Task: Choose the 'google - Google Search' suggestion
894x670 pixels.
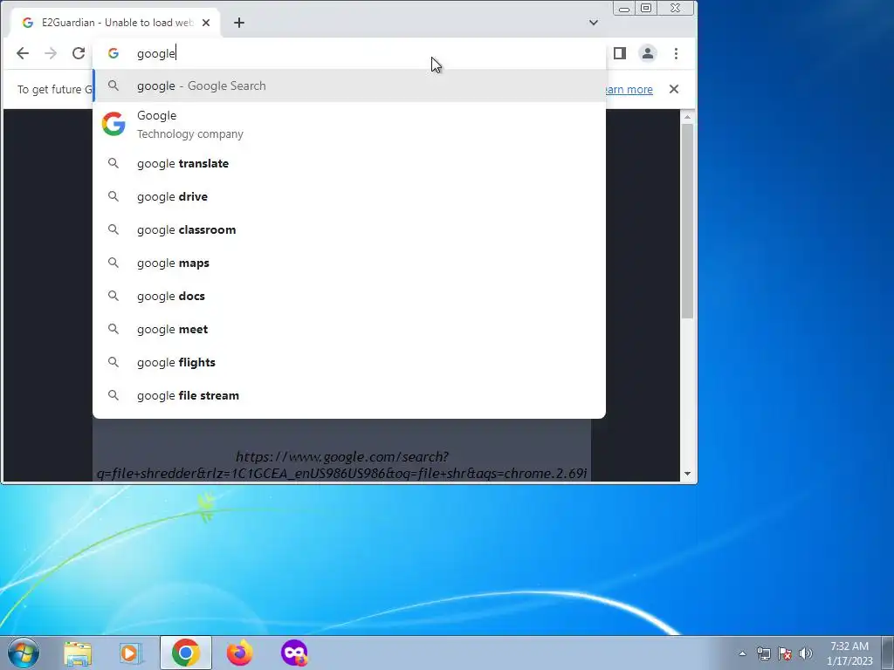Action: coord(349,86)
